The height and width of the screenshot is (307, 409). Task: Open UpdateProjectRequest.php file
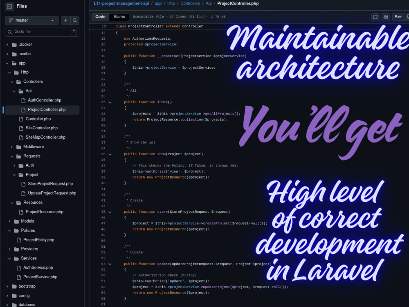(52, 194)
